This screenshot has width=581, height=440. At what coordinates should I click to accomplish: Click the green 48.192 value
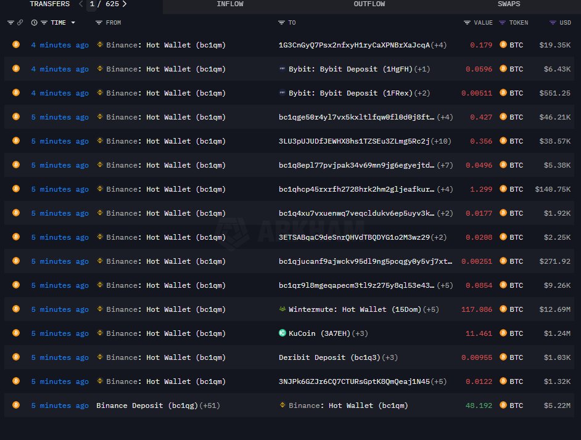click(479, 405)
